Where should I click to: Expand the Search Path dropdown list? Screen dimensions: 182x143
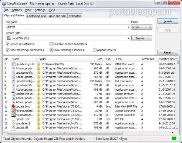tap(128, 38)
